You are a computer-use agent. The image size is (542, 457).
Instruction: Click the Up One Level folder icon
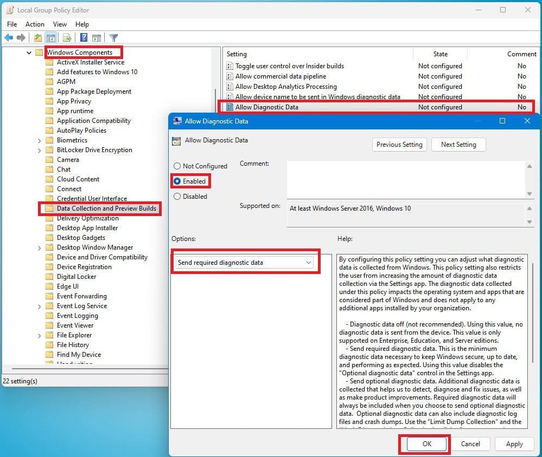pos(37,37)
